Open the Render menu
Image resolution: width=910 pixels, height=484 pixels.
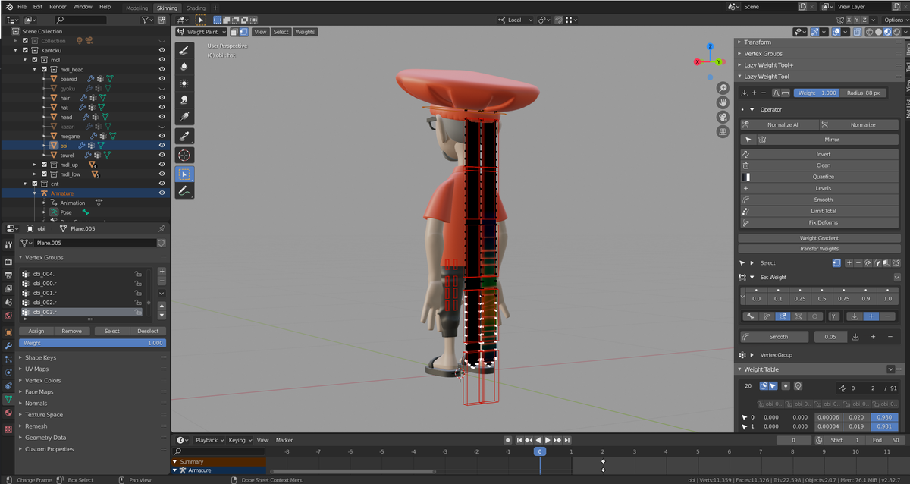coord(58,7)
